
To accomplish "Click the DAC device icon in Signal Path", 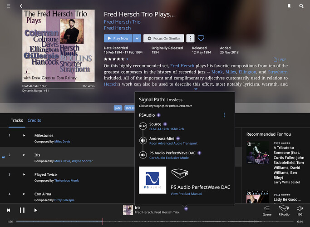I will point(180,173).
